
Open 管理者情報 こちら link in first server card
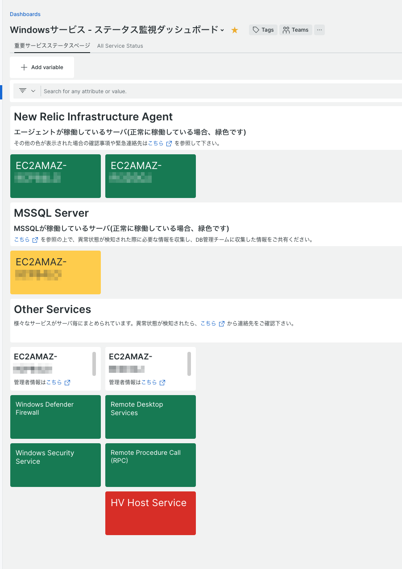(x=54, y=382)
